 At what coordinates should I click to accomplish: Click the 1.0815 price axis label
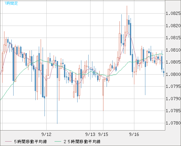click(173, 38)
